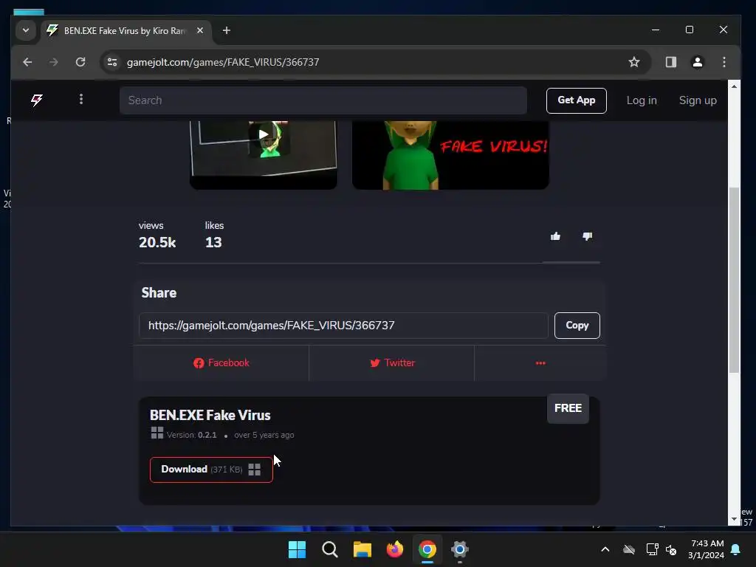Open a new browser tab
The image size is (756, 567).
[226, 30]
